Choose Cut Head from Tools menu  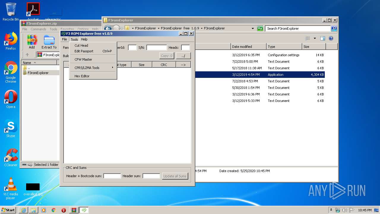93,45
